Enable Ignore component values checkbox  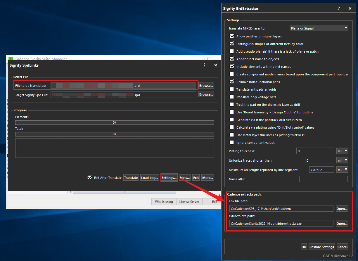click(232, 143)
